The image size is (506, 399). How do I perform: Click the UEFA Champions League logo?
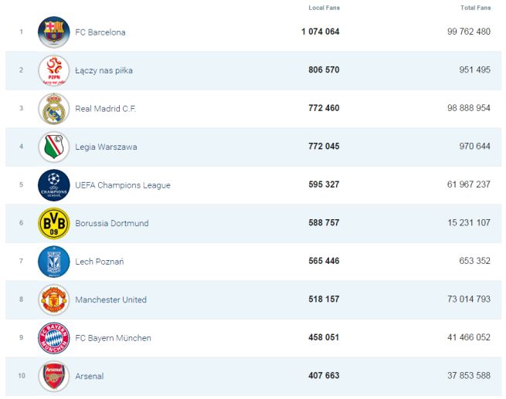54,185
